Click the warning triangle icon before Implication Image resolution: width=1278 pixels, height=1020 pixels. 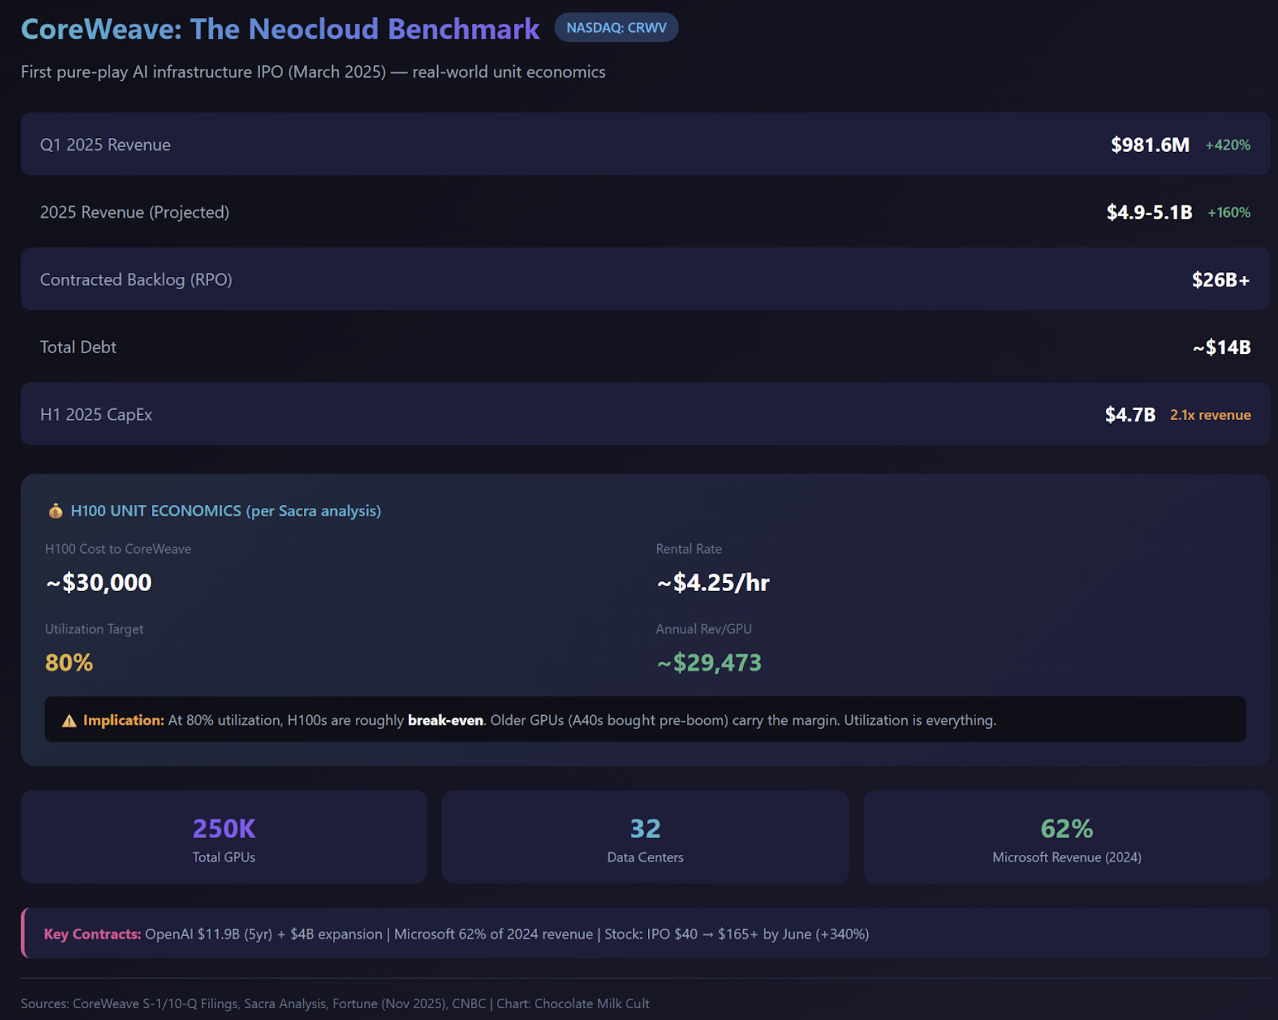coord(69,720)
